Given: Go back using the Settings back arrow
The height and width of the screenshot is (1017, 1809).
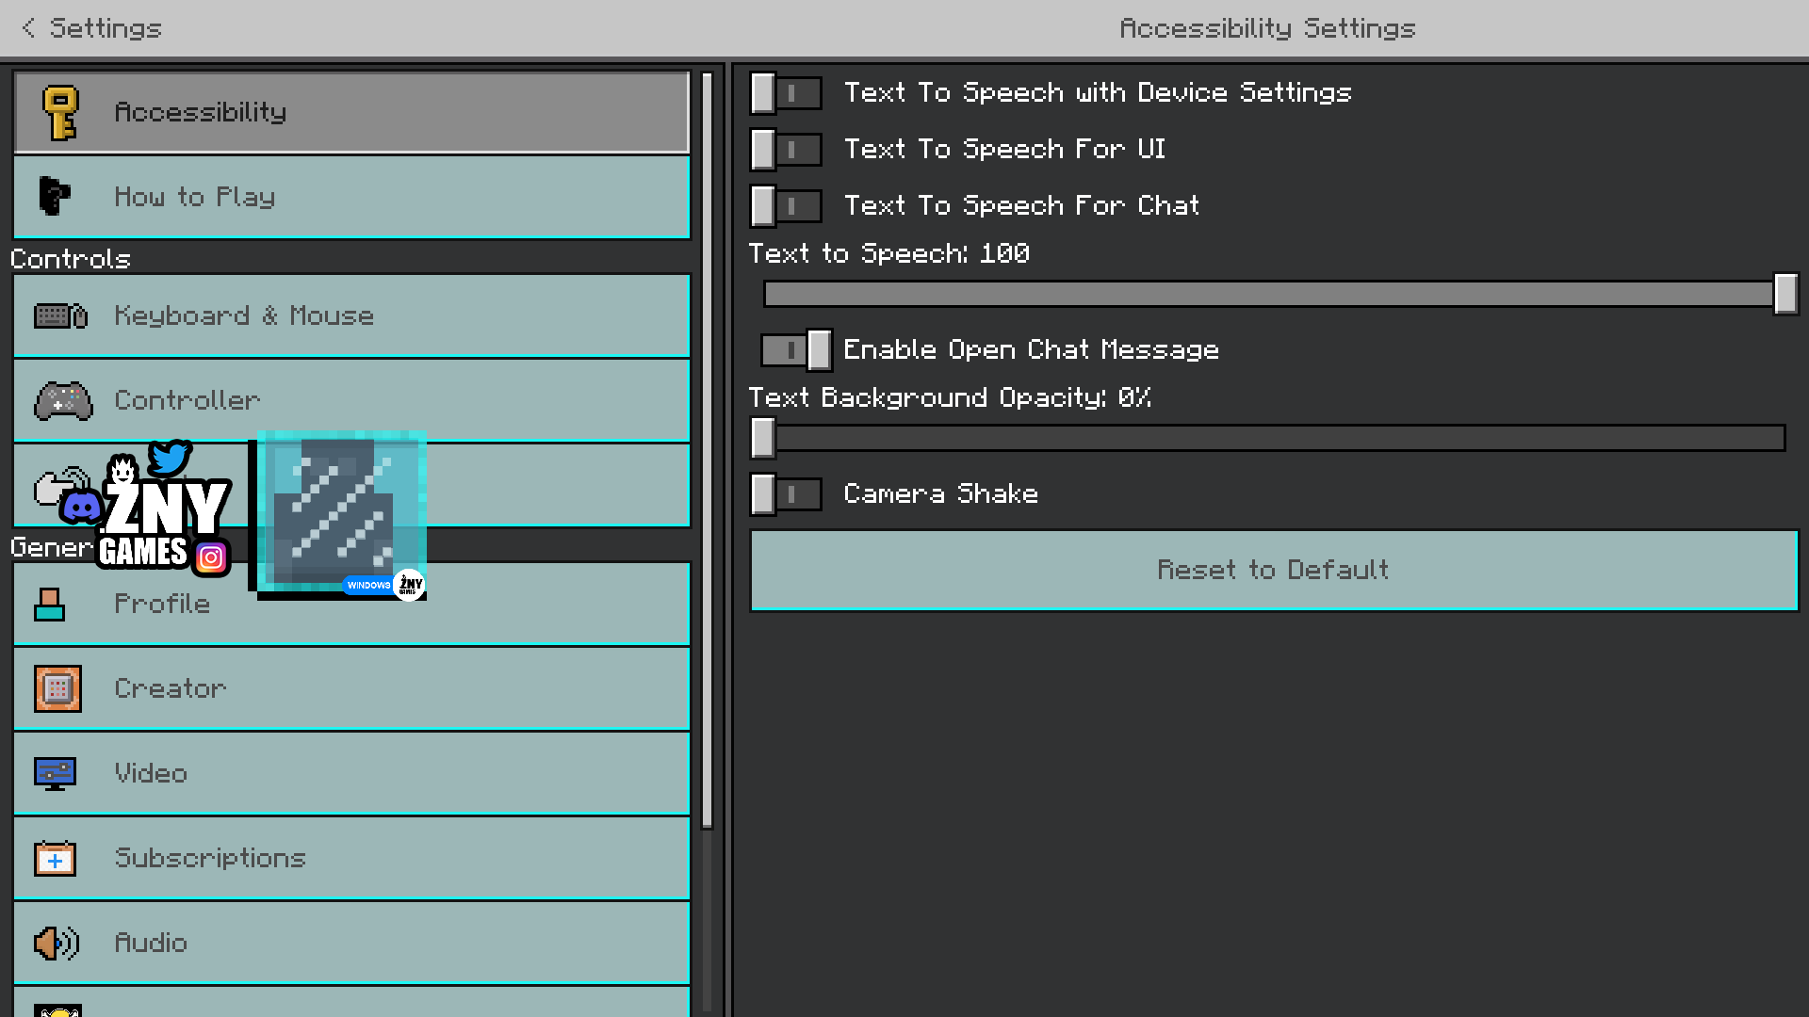Looking at the screenshot, I should tap(29, 28).
